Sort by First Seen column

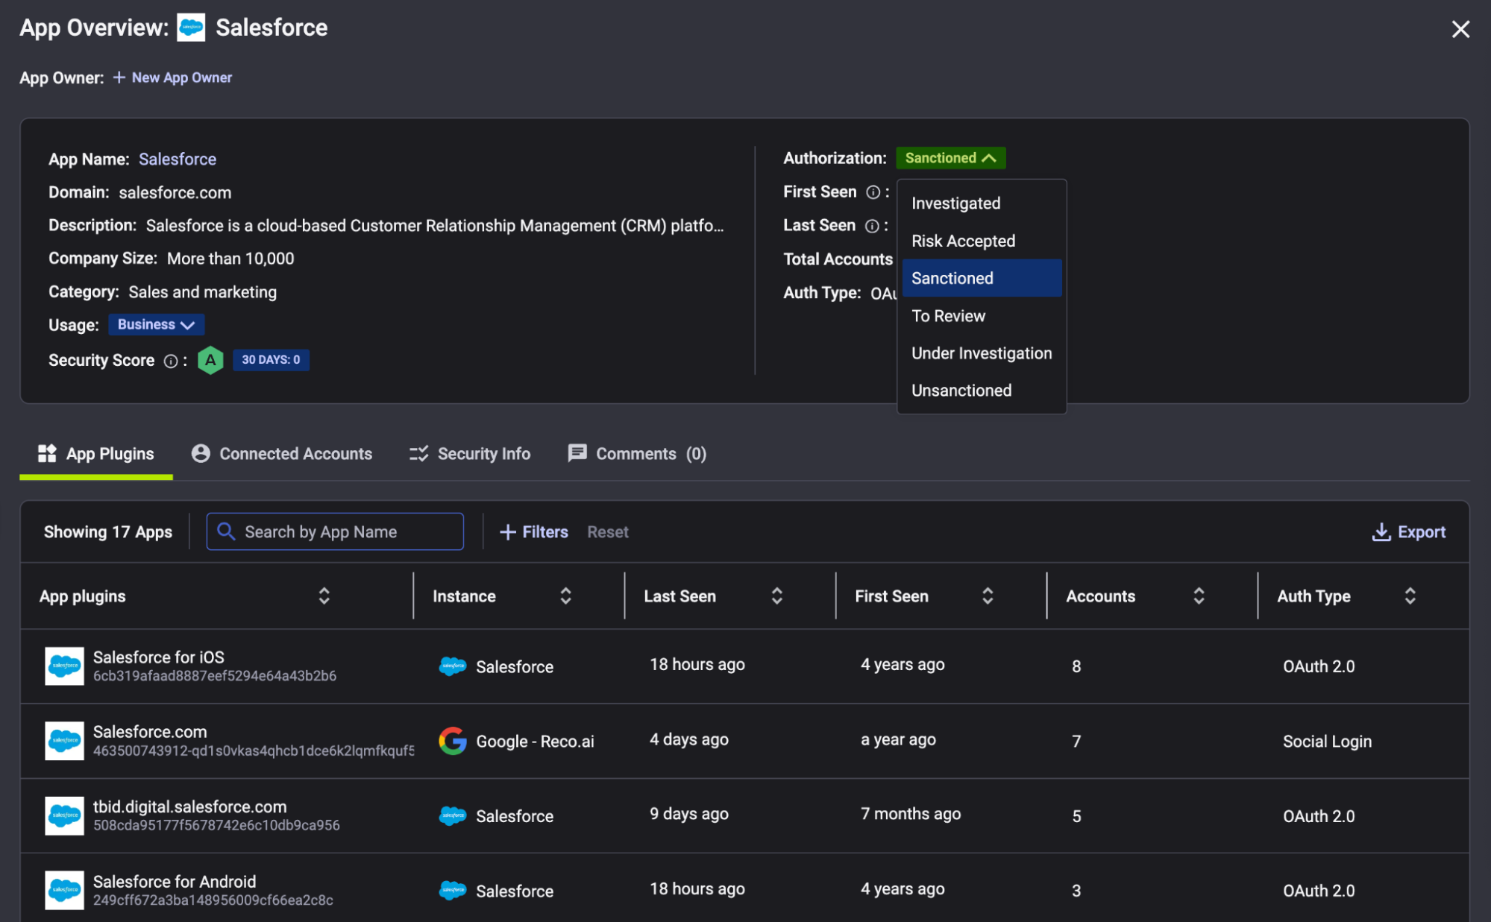tap(988, 596)
